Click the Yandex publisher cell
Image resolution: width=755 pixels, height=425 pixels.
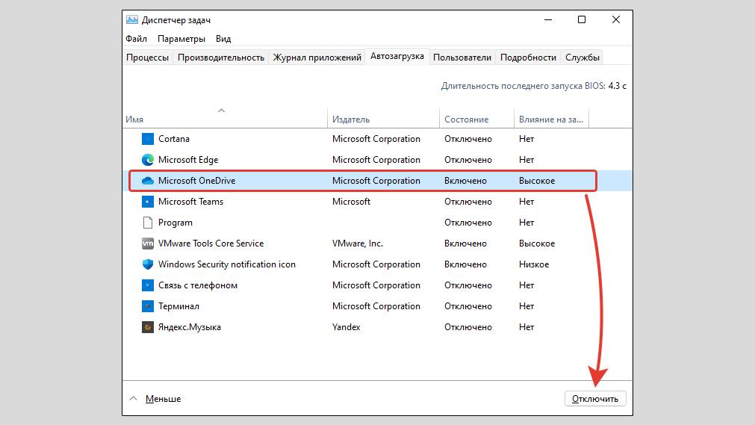point(347,327)
